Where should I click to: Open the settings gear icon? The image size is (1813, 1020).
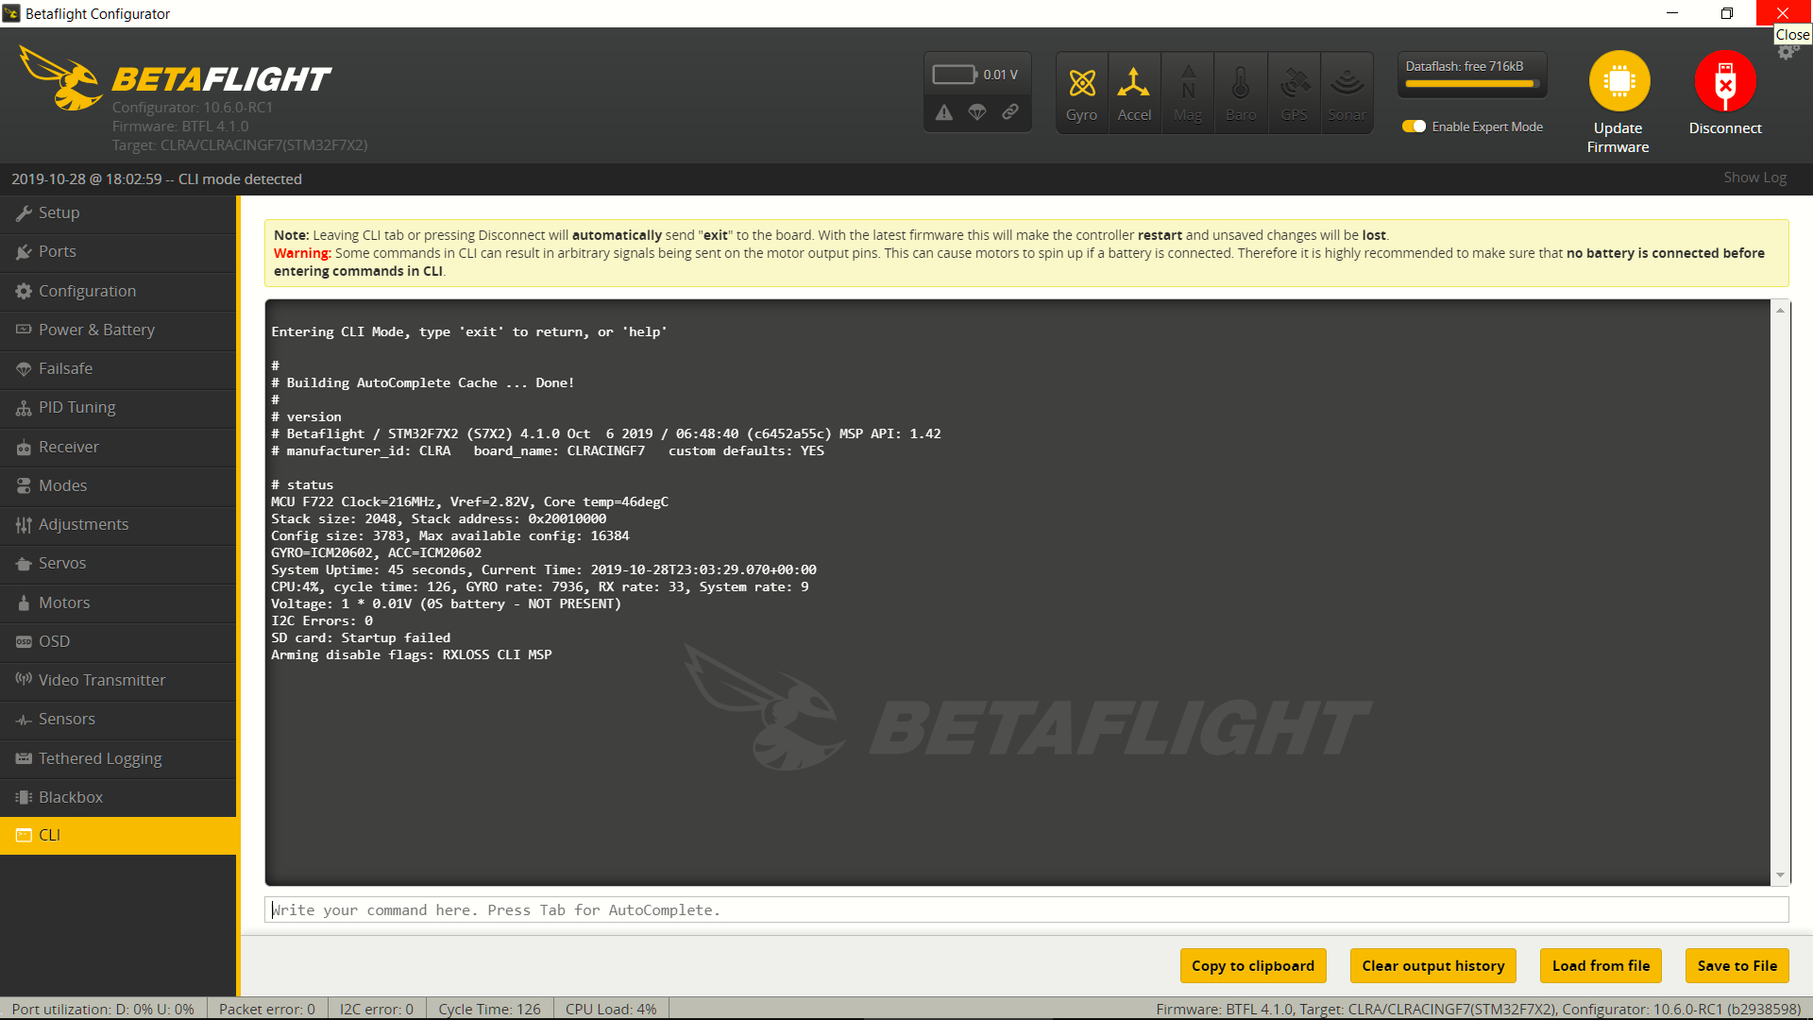click(1786, 54)
